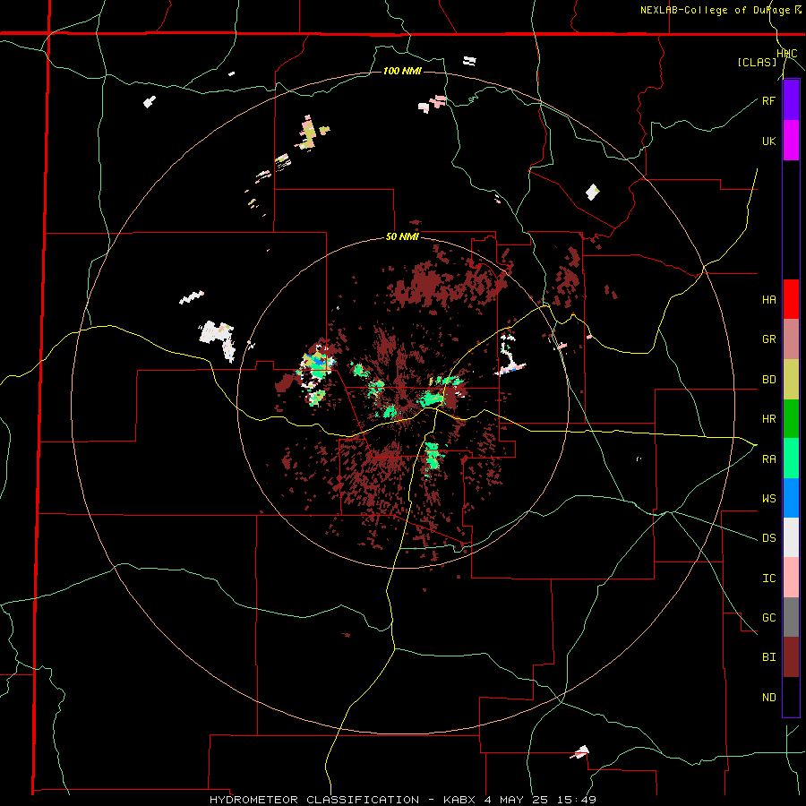Click the HA legend label
Screen dimensions: 806x806
tap(768, 299)
